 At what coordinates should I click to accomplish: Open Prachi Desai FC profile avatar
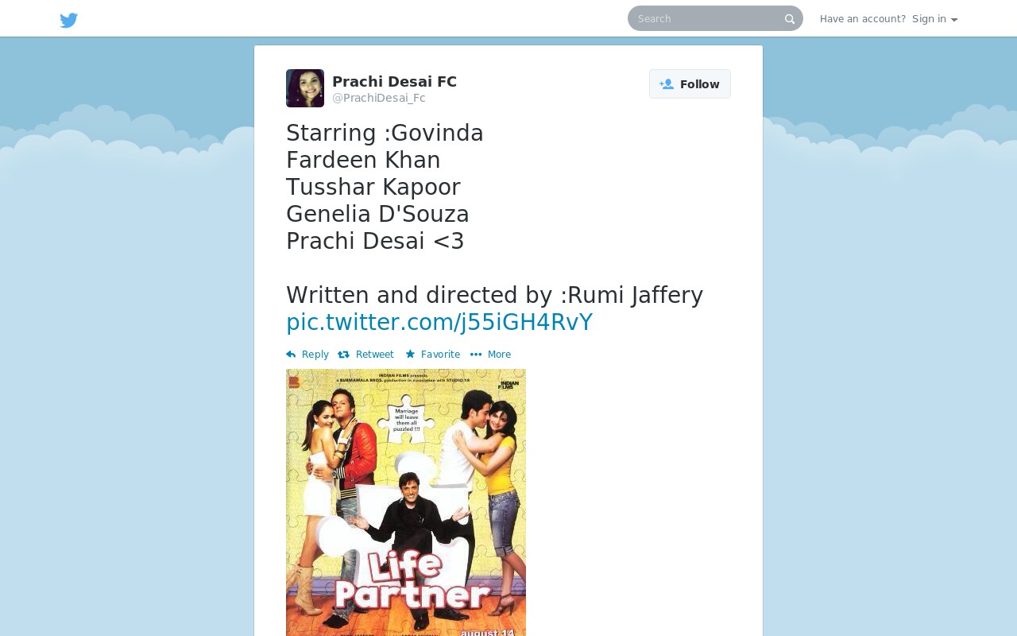click(305, 88)
